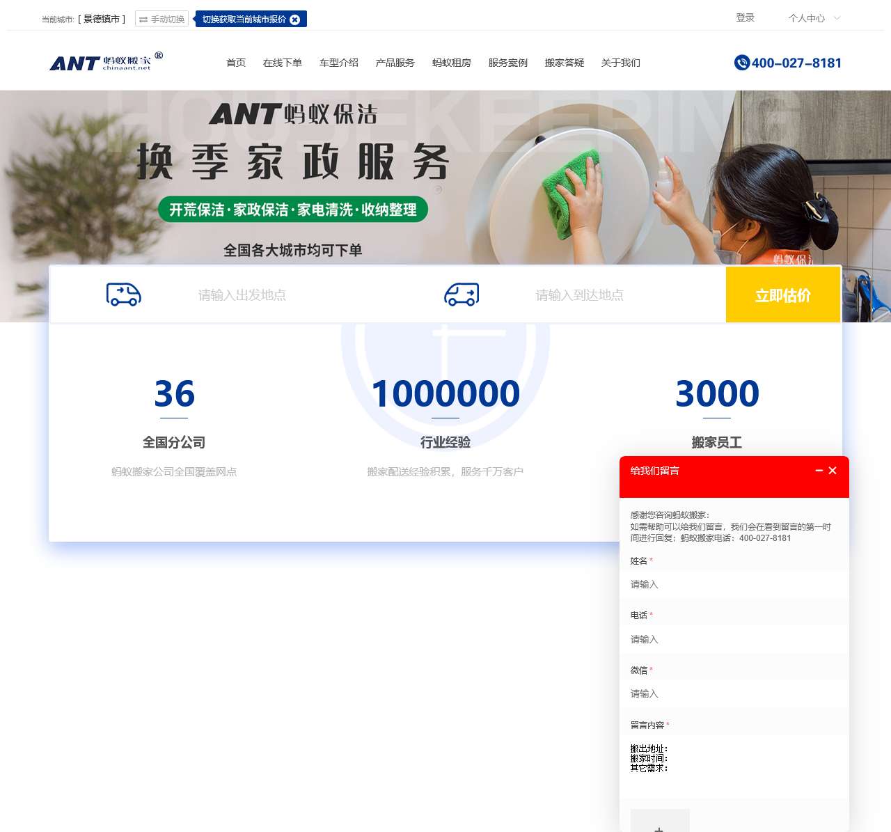The image size is (891, 832).
Task: Expand the 个人中心 dropdown arrow
Action: click(837, 18)
